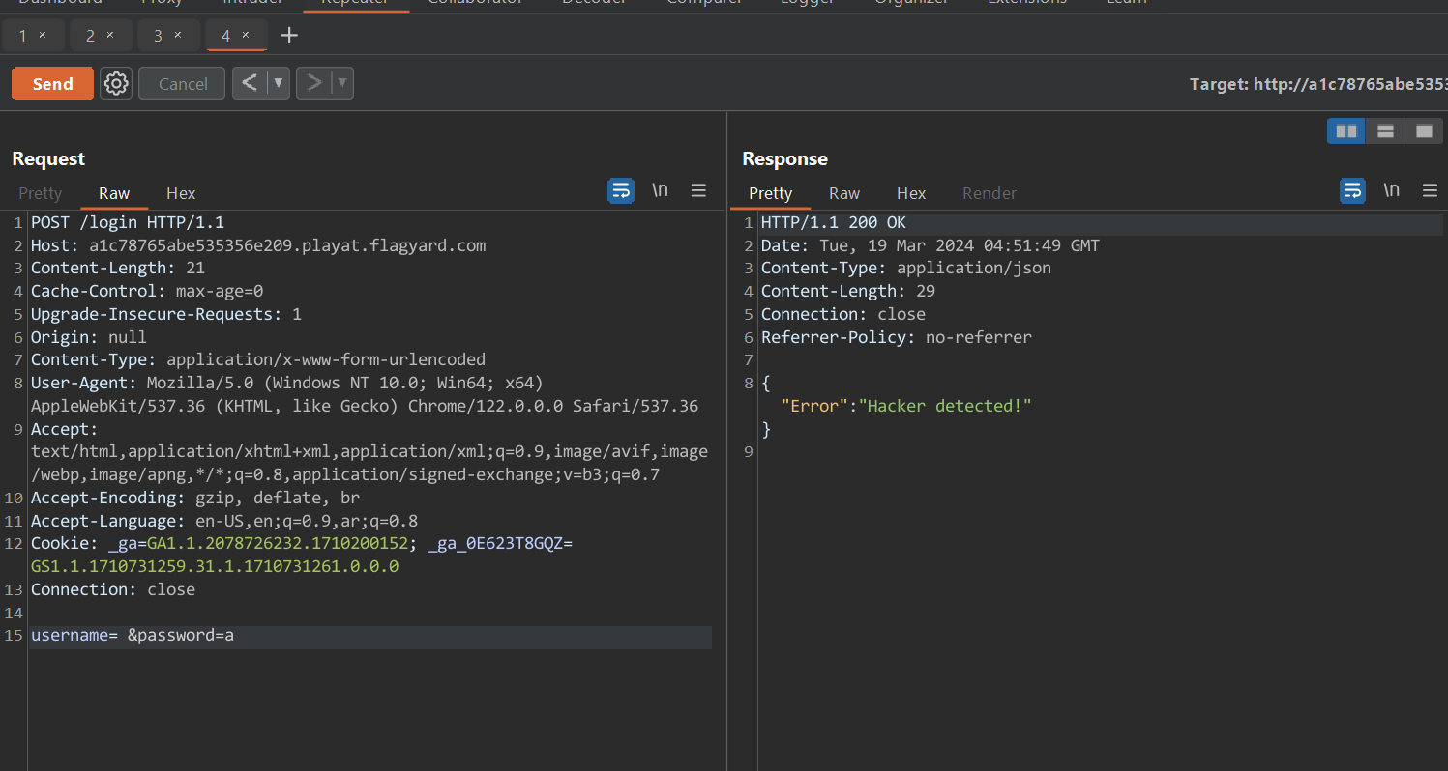
Task: Select combined tabbed layout view icon
Action: click(1423, 131)
